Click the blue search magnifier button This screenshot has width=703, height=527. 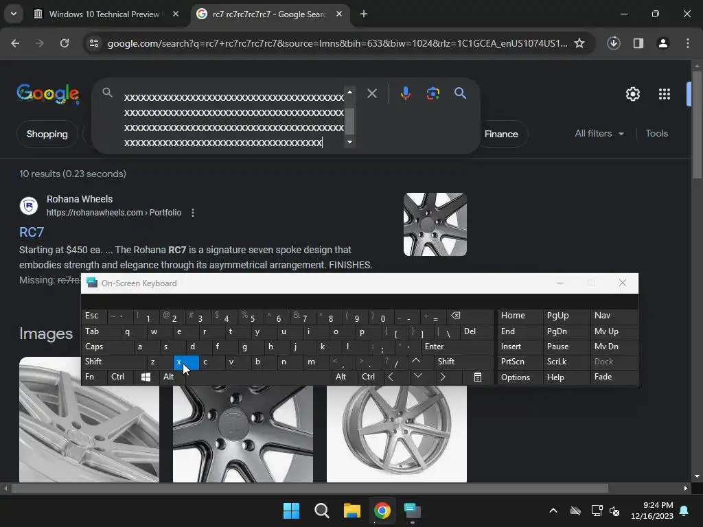coord(460,93)
